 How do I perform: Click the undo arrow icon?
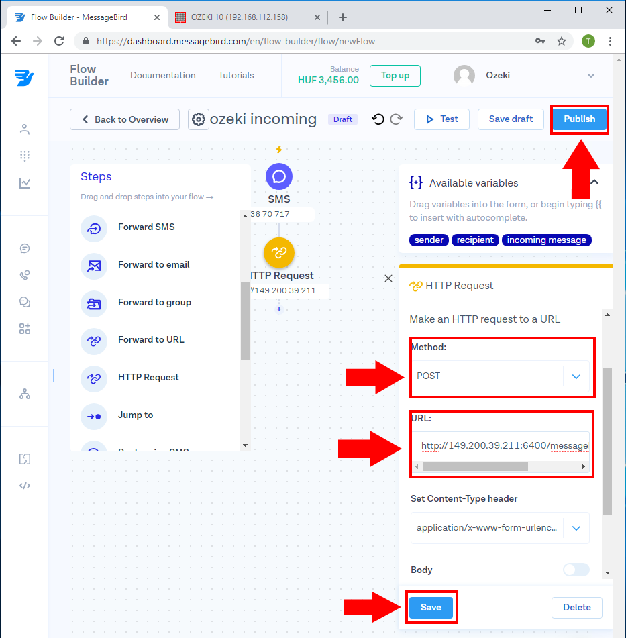click(x=378, y=119)
